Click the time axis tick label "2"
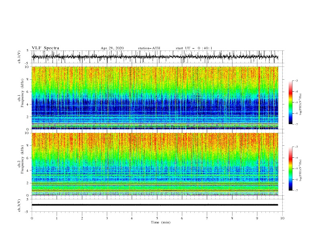318x245 pixels. pyautogui.click(x=82, y=218)
